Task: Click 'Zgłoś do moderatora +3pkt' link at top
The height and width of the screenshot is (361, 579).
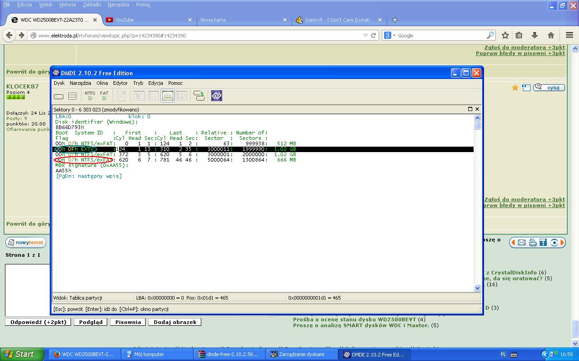Action: pos(525,47)
